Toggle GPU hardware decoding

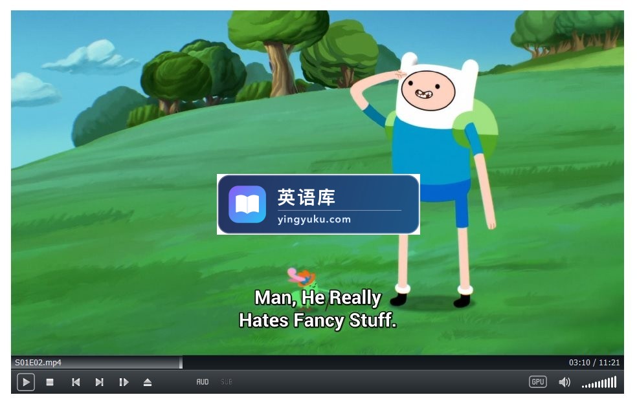(537, 381)
